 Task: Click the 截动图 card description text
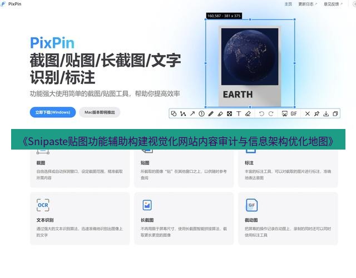tap(288, 232)
